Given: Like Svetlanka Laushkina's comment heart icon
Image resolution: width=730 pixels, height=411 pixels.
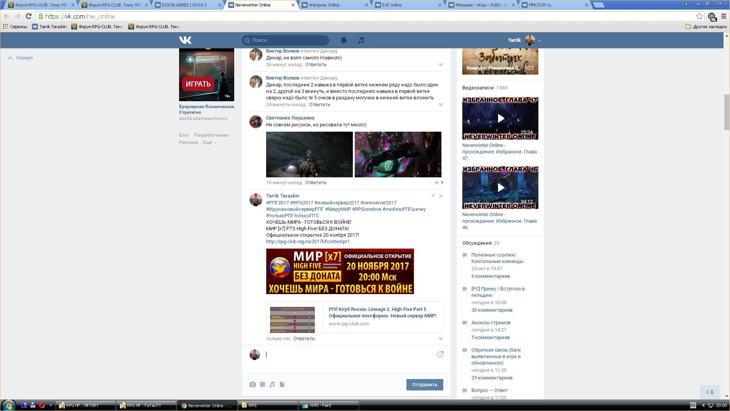Looking at the screenshot, I should [436, 183].
